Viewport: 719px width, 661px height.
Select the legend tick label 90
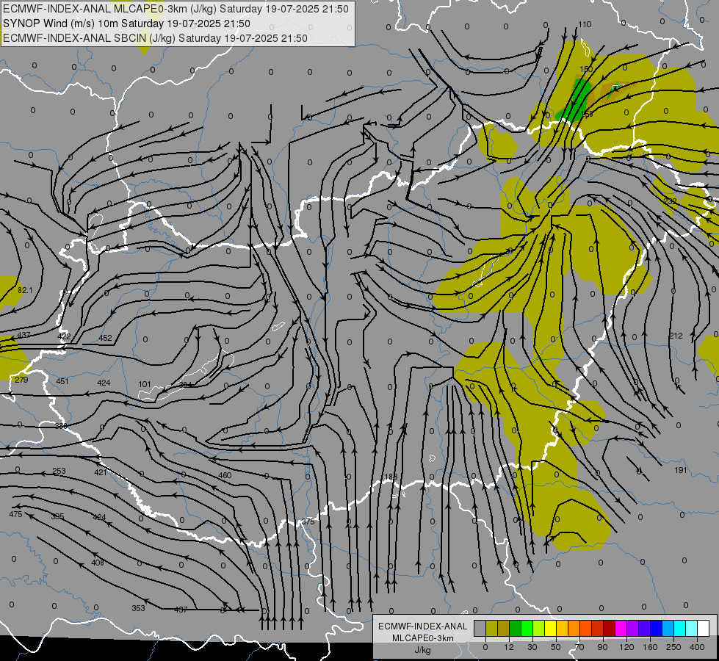click(602, 647)
